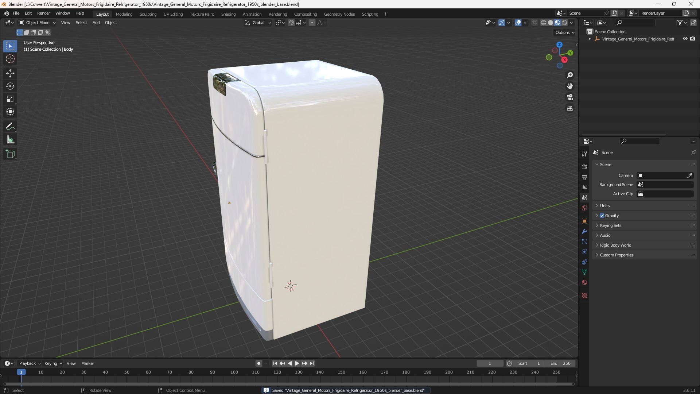Select the Annotate tool
700x394 pixels.
[10, 127]
